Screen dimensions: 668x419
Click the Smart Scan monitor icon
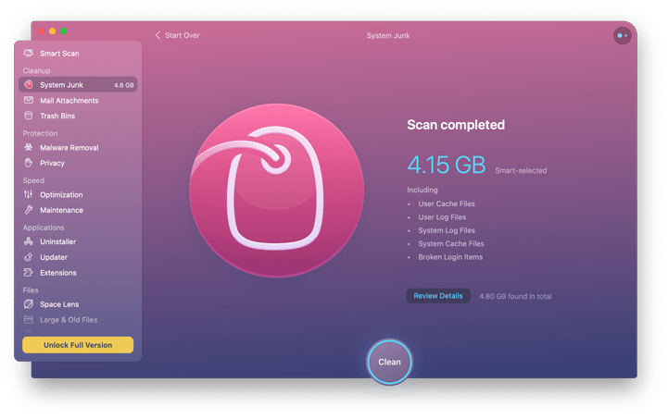pos(29,53)
